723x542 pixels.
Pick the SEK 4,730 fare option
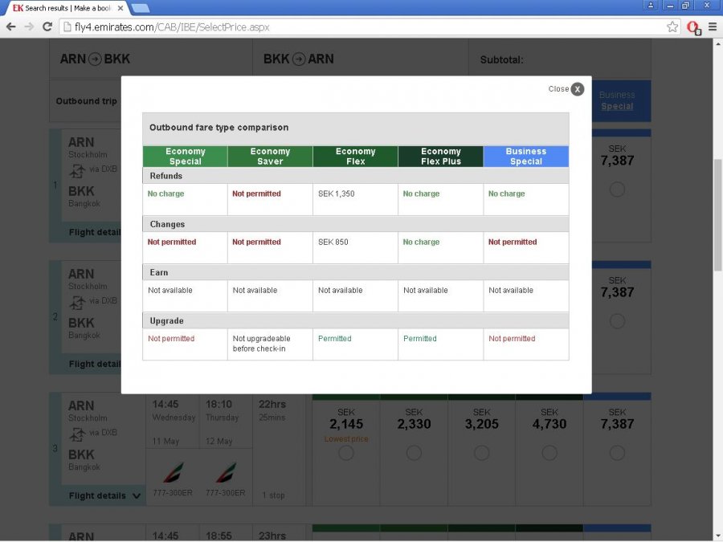549,453
